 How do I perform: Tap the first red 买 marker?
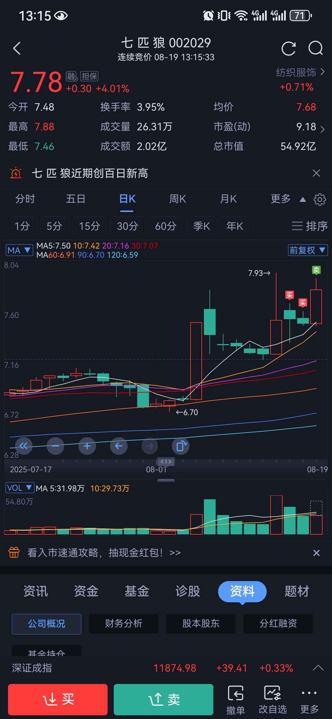tap(289, 295)
